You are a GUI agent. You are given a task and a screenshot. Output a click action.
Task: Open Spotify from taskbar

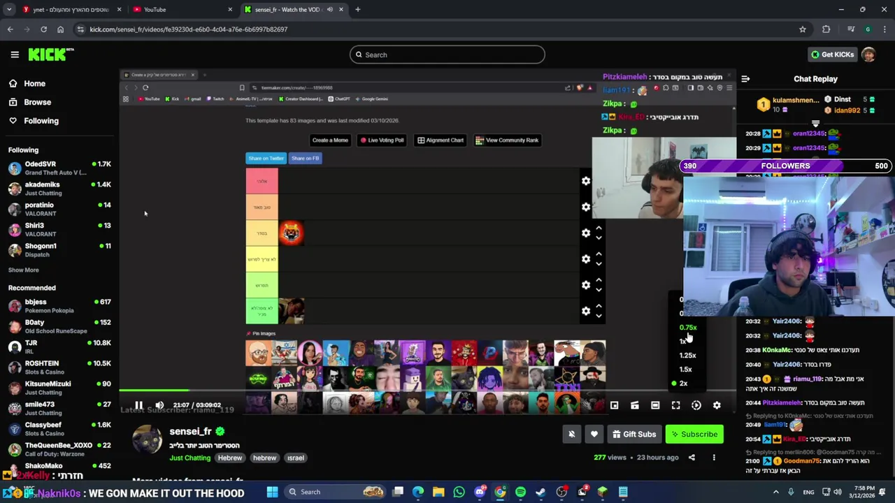click(x=520, y=492)
